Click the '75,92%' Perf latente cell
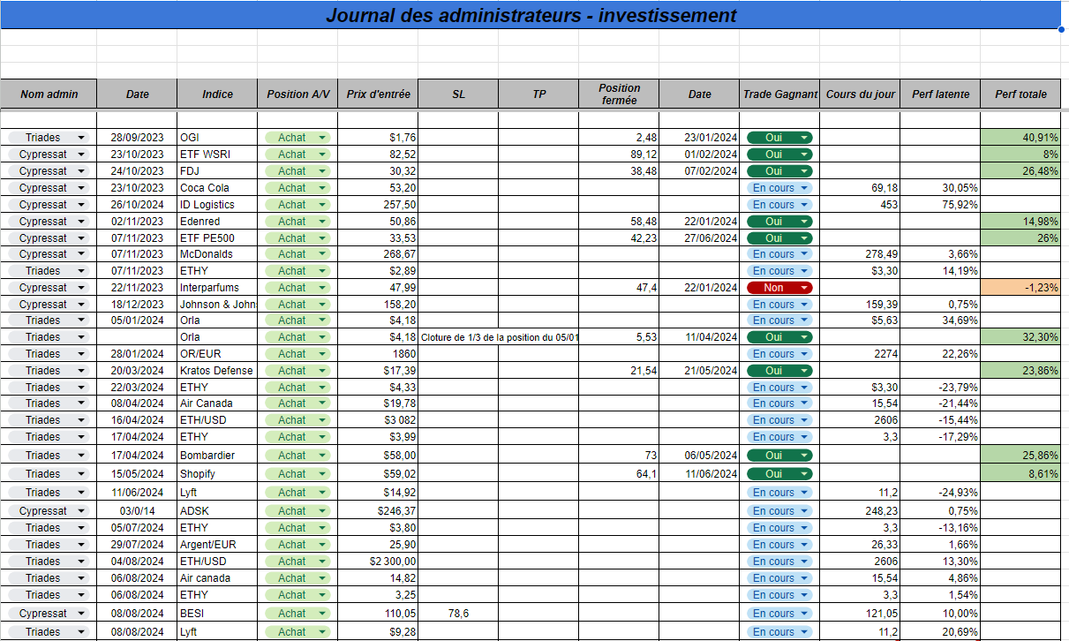Screen dimensions: 1069x641 (940, 205)
